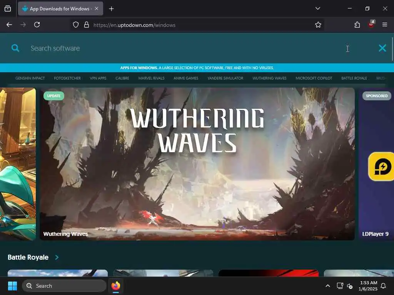The image size is (394, 295).
Task: Open the clock showing 1:53 AM
Action: point(368,286)
